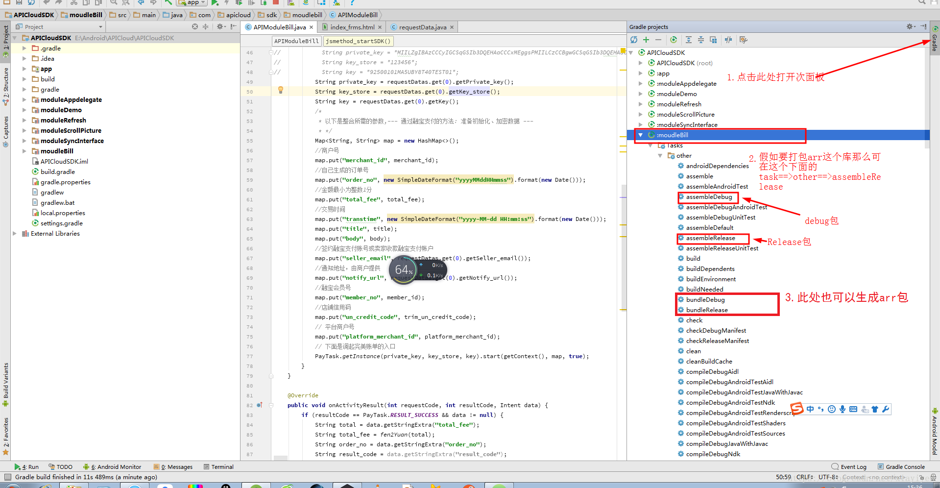Refresh all Gradle projects
Viewport: 940px width, 488px height.
click(x=634, y=40)
